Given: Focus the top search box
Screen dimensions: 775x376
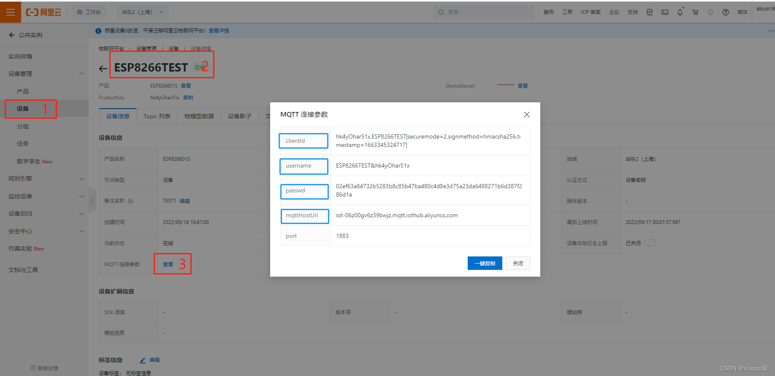Looking at the screenshot, I should coord(483,12).
